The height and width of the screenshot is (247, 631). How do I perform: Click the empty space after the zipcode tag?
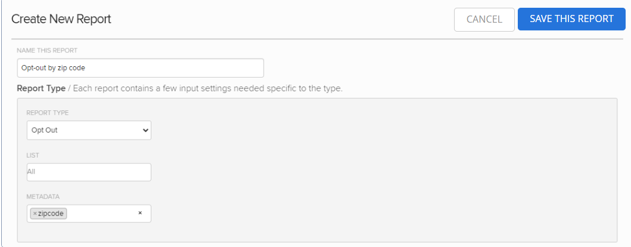pos(101,214)
